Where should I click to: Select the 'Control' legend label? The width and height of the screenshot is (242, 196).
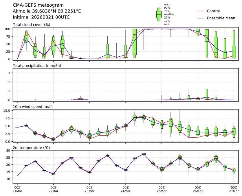213,11
